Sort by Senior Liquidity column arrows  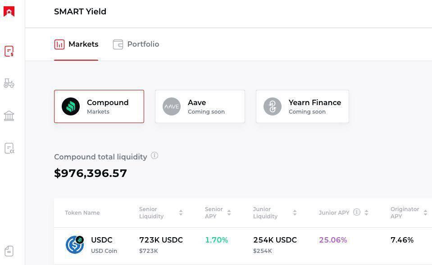click(181, 213)
